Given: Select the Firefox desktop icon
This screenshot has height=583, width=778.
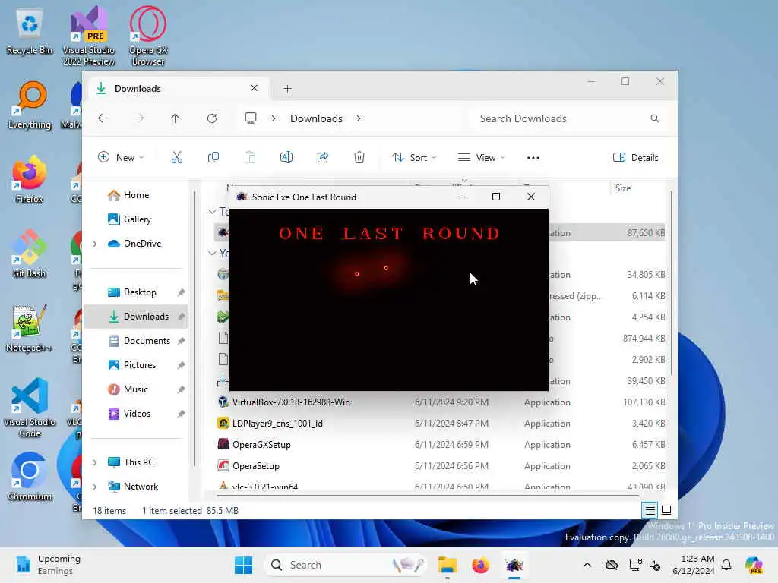Looking at the screenshot, I should click(x=30, y=179).
